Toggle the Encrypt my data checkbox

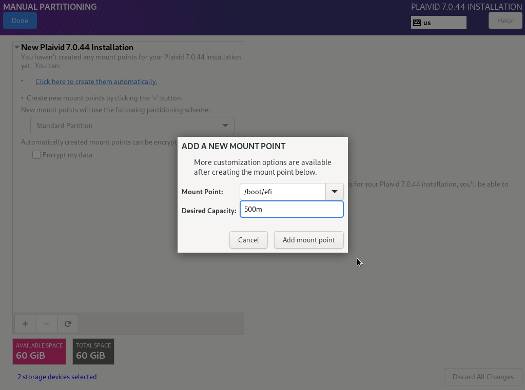coord(36,155)
